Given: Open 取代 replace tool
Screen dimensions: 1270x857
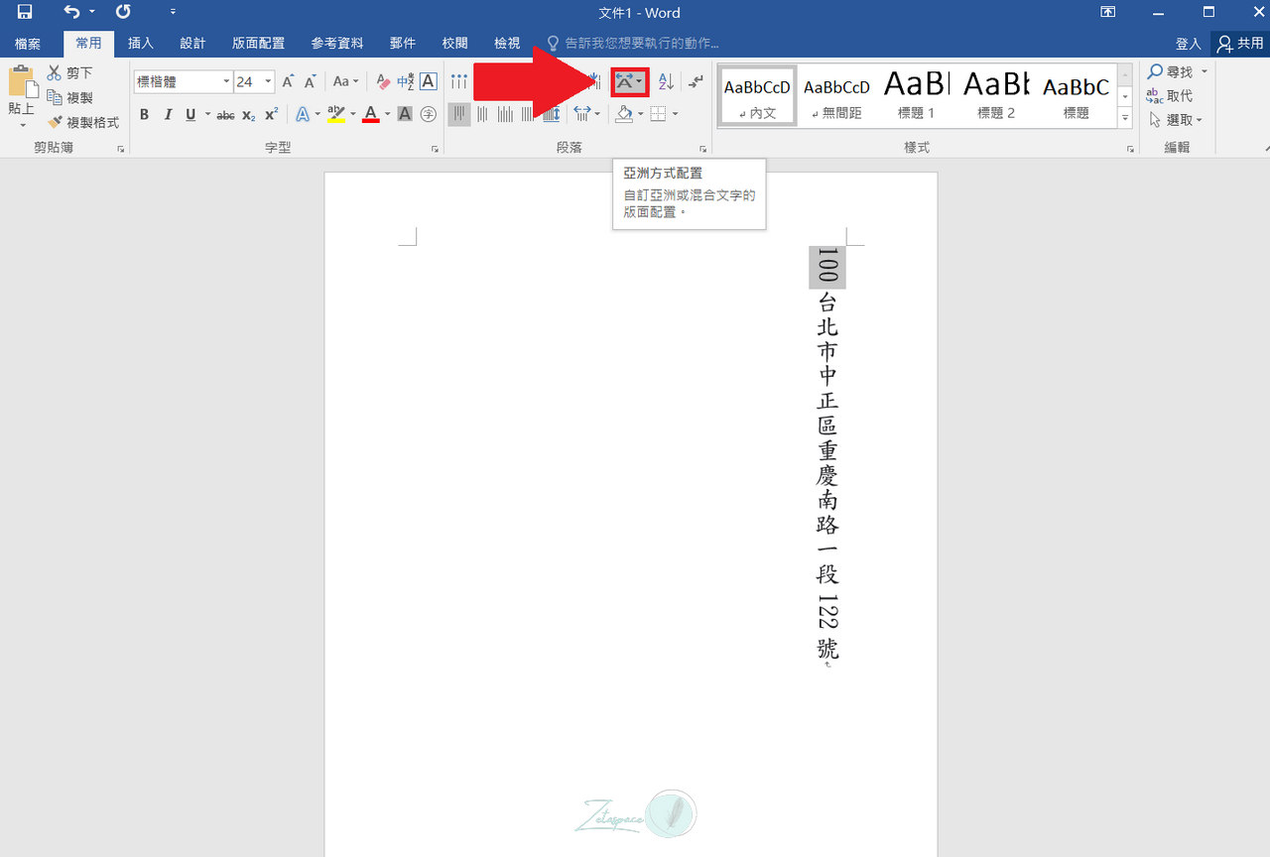Looking at the screenshot, I should point(1170,96).
